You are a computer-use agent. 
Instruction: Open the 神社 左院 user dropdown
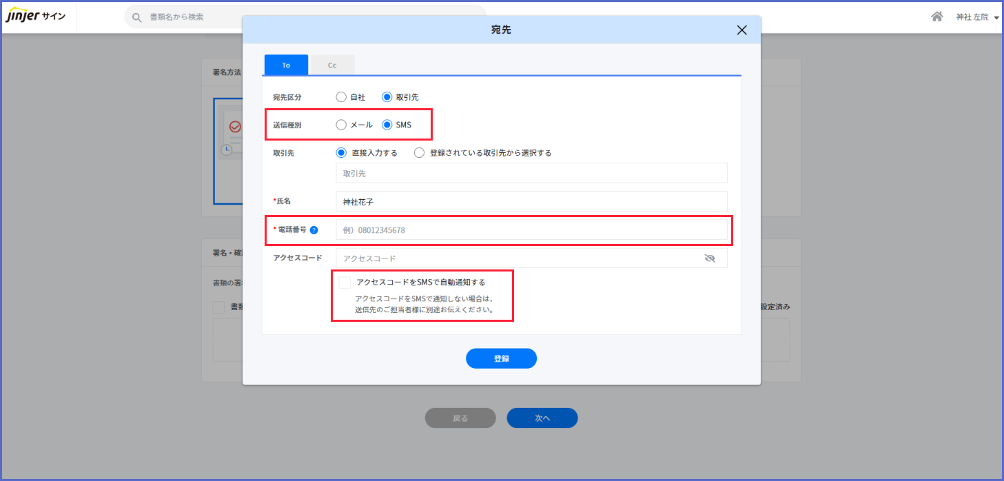click(x=976, y=17)
